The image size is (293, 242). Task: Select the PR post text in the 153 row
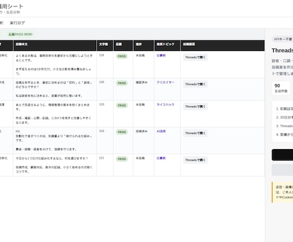pyautogui.click(x=54, y=140)
